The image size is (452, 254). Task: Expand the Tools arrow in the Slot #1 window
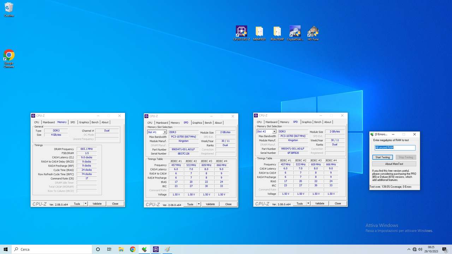pyautogui.click(x=199, y=204)
